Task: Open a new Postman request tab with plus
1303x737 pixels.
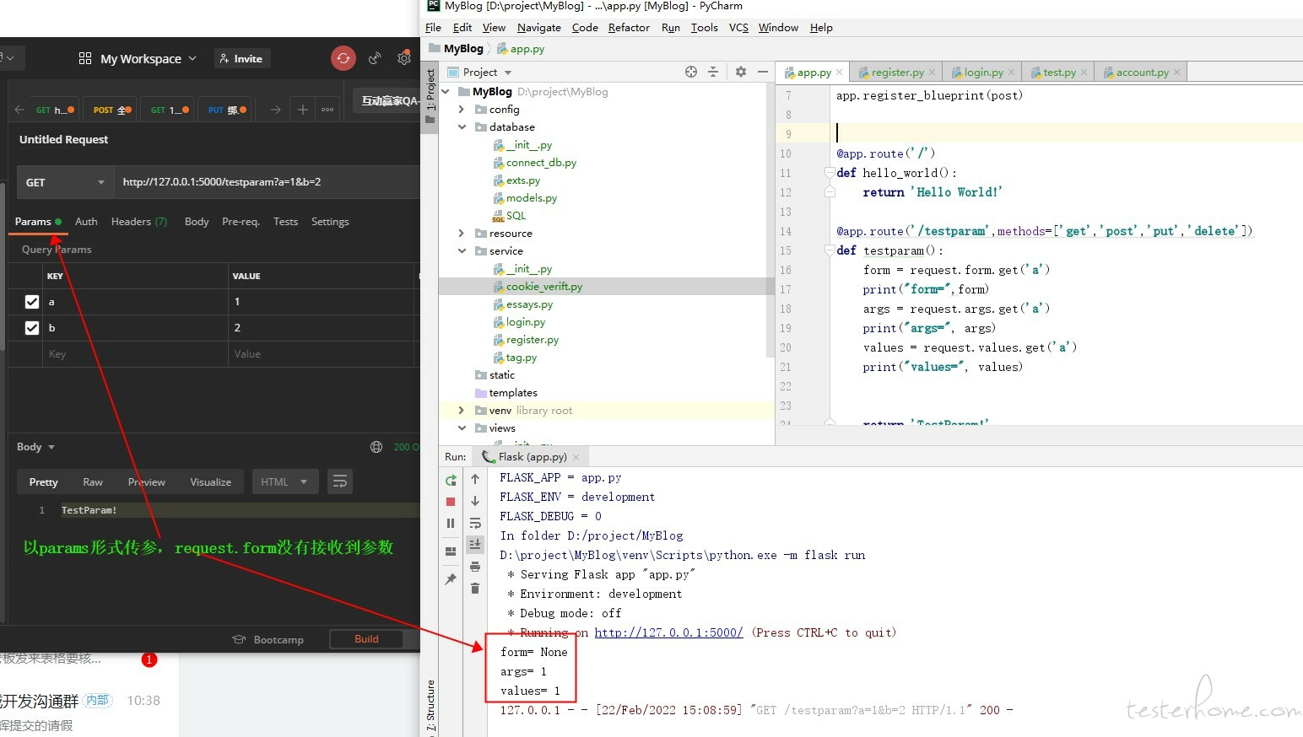Action: point(302,110)
